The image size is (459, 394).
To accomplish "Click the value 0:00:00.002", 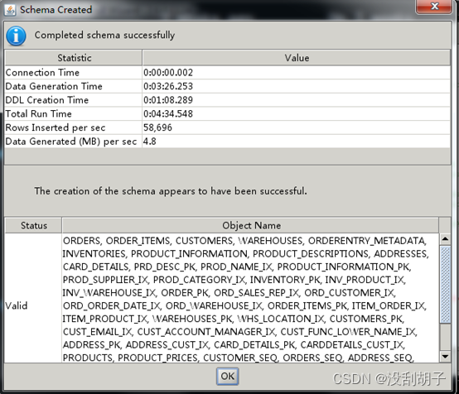I will coord(168,72).
